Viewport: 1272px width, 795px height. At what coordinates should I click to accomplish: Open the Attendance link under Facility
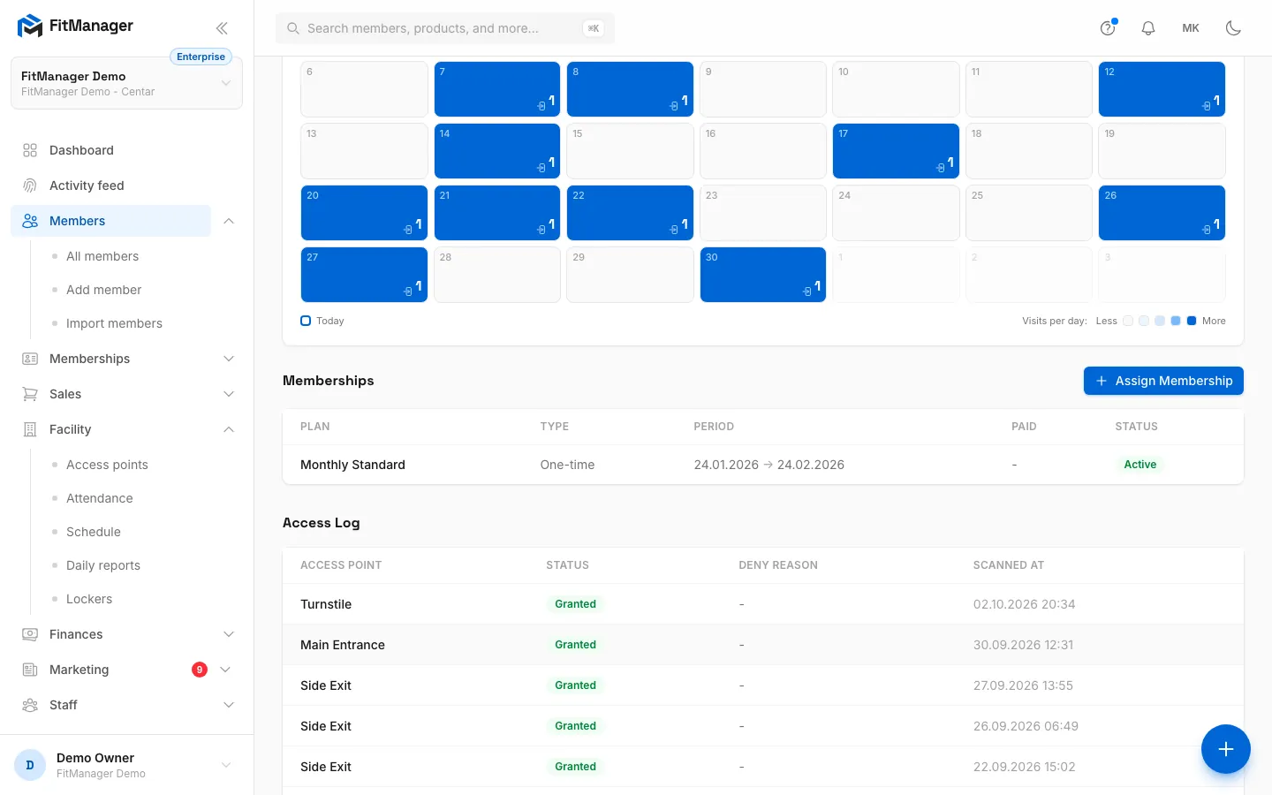(x=99, y=498)
